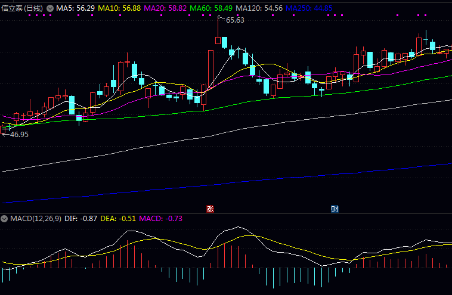Click the tall red candlestick below 65.63
452x295 pixels.
(211, 70)
